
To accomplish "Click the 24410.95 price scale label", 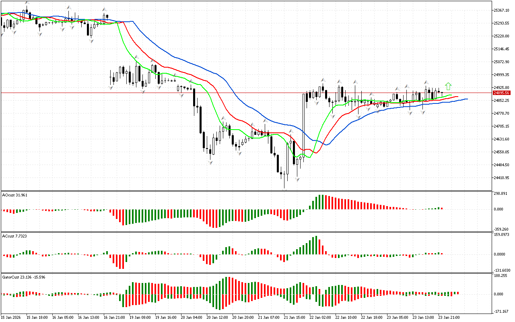I will pyautogui.click(x=502, y=178).
